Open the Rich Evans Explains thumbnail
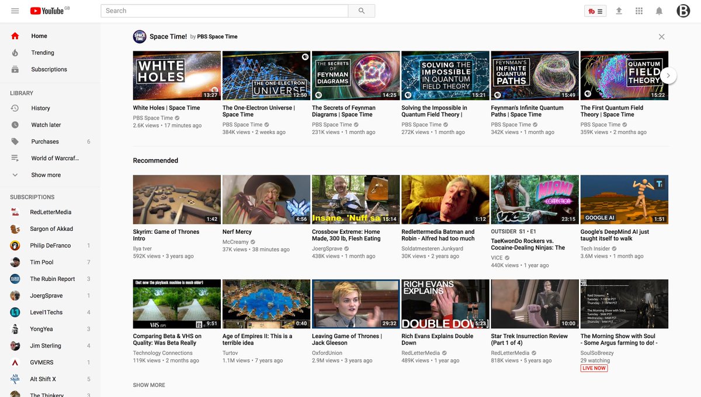701x397 pixels. pyautogui.click(x=445, y=304)
